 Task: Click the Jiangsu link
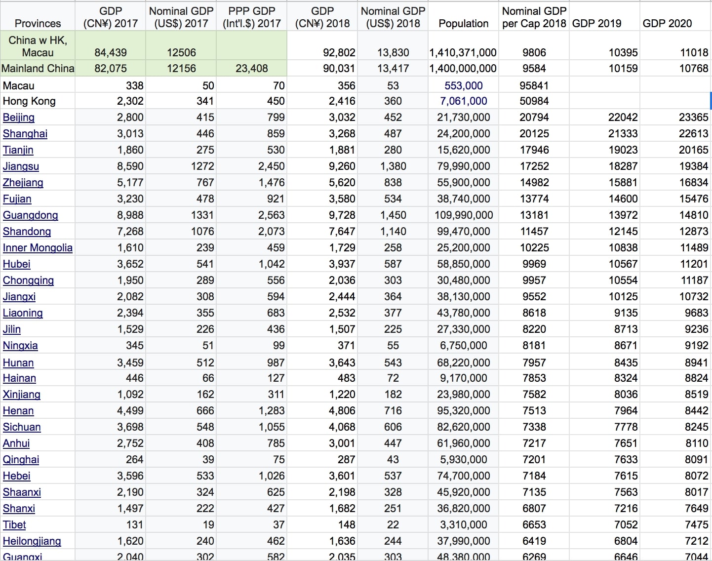tap(21, 166)
